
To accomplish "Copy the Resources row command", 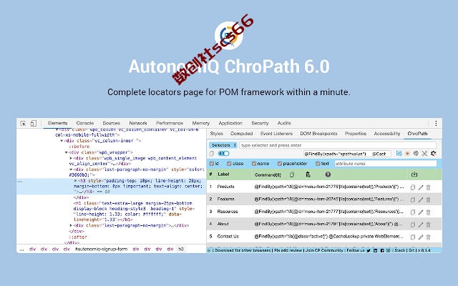I will pos(413,212).
